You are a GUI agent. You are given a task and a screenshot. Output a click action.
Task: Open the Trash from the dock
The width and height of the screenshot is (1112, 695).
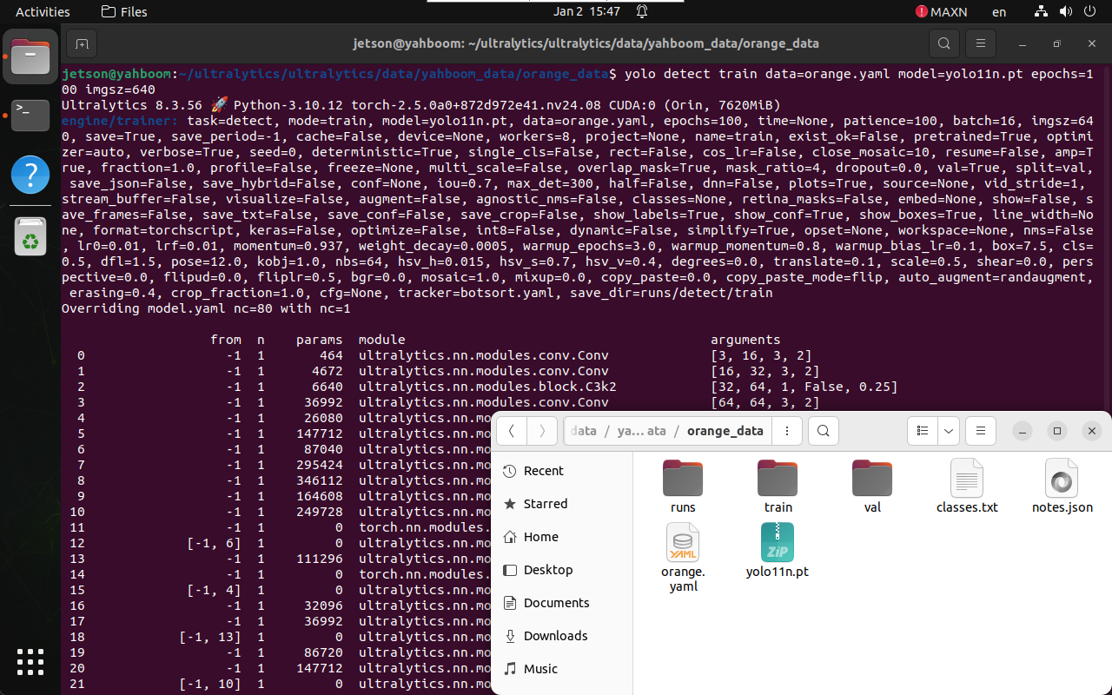pos(30,236)
